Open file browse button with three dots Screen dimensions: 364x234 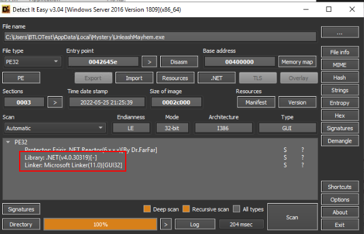340,32
